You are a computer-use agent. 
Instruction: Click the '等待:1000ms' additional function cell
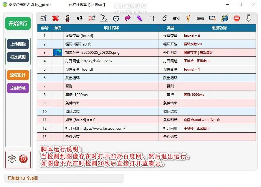pyautogui.click(x=219, y=95)
